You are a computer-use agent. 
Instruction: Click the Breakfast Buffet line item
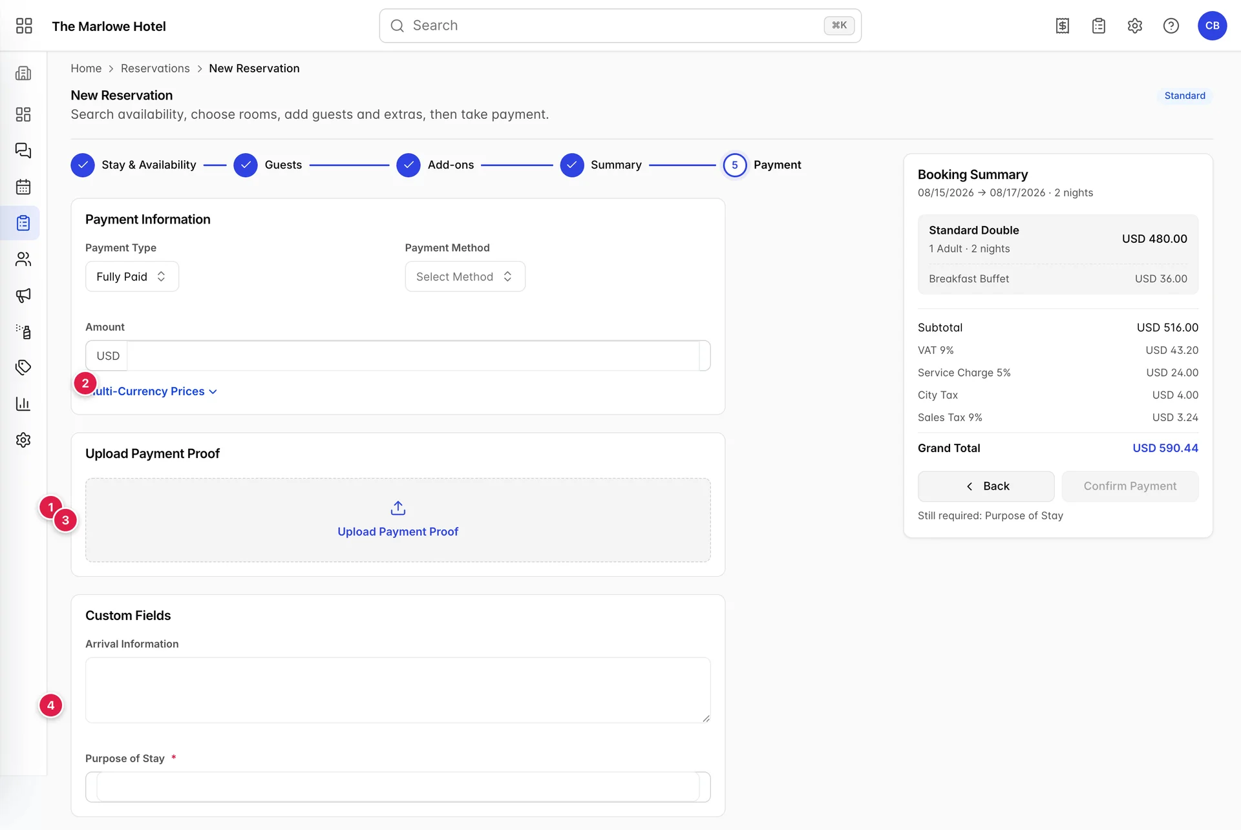pos(1057,278)
